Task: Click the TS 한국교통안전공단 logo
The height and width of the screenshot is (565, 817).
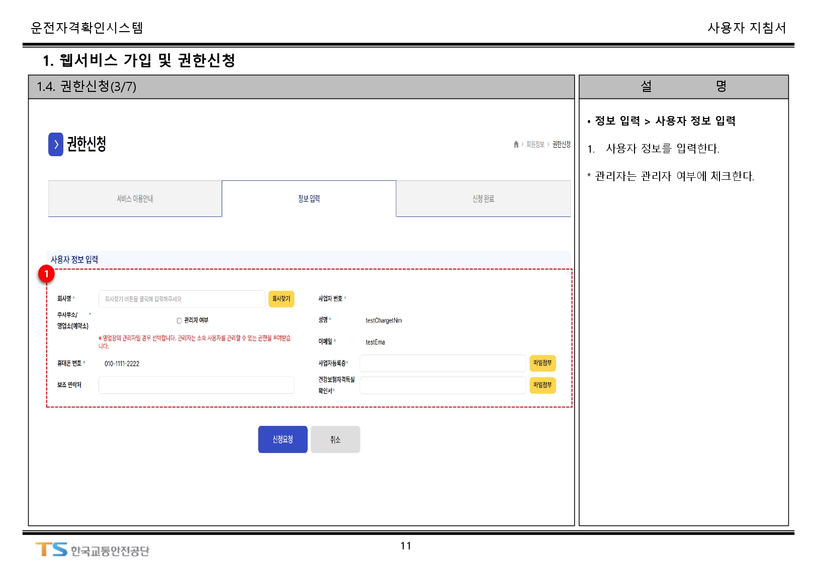Action: (93, 550)
